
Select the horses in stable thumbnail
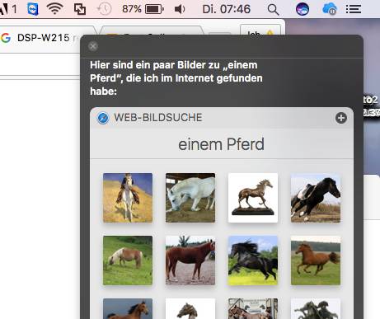point(253,308)
